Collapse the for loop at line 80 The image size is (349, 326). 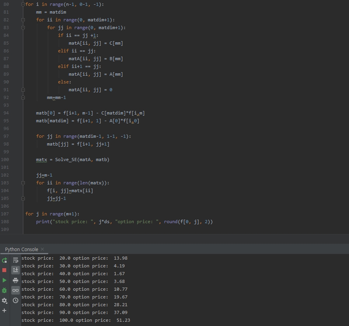pos(23,4)
